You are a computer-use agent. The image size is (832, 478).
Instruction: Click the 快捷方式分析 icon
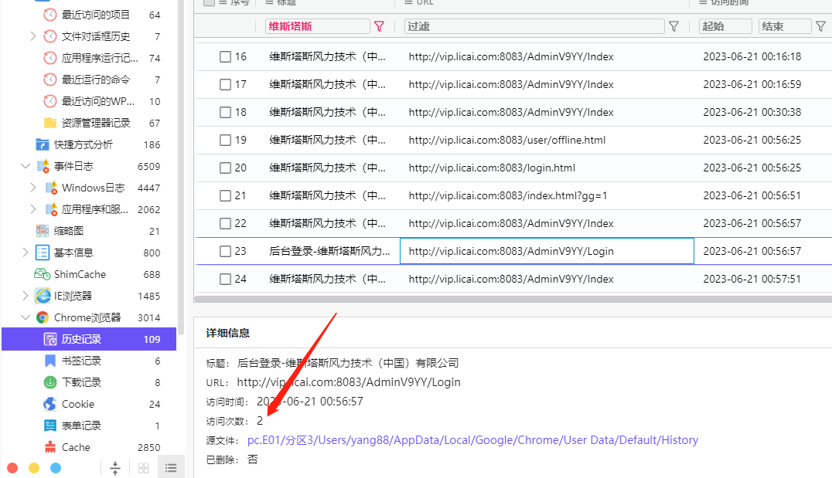[x=43, y=144]
